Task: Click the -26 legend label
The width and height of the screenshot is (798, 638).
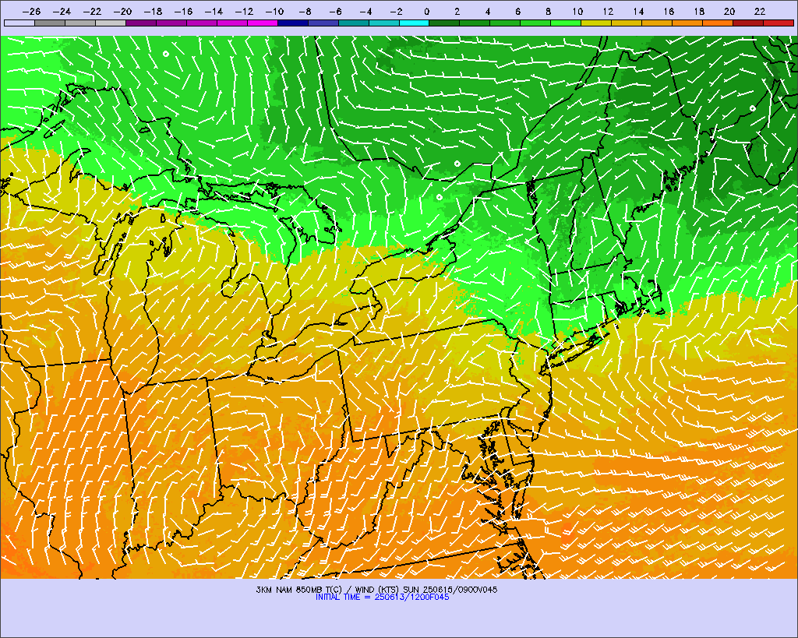Action: click(x=31, y=11)
